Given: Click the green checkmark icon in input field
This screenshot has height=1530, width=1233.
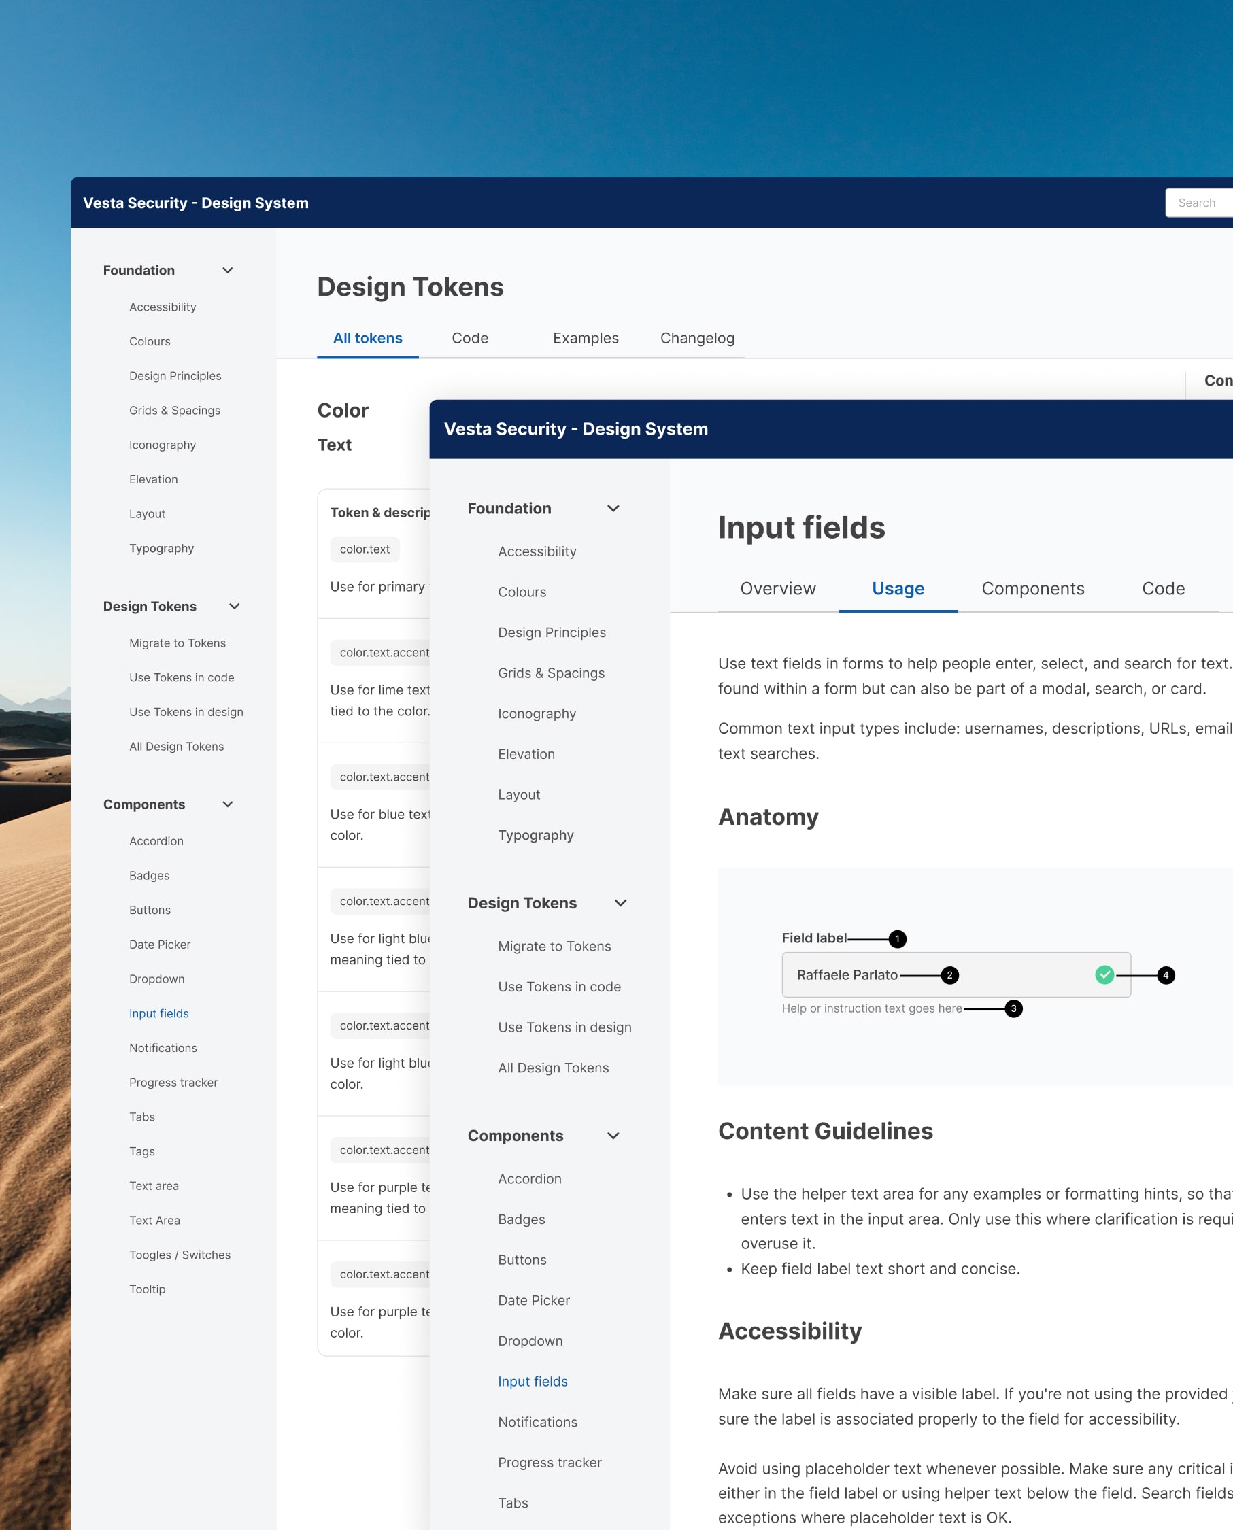Looking at the screenshot, I should coord(1104,975).
